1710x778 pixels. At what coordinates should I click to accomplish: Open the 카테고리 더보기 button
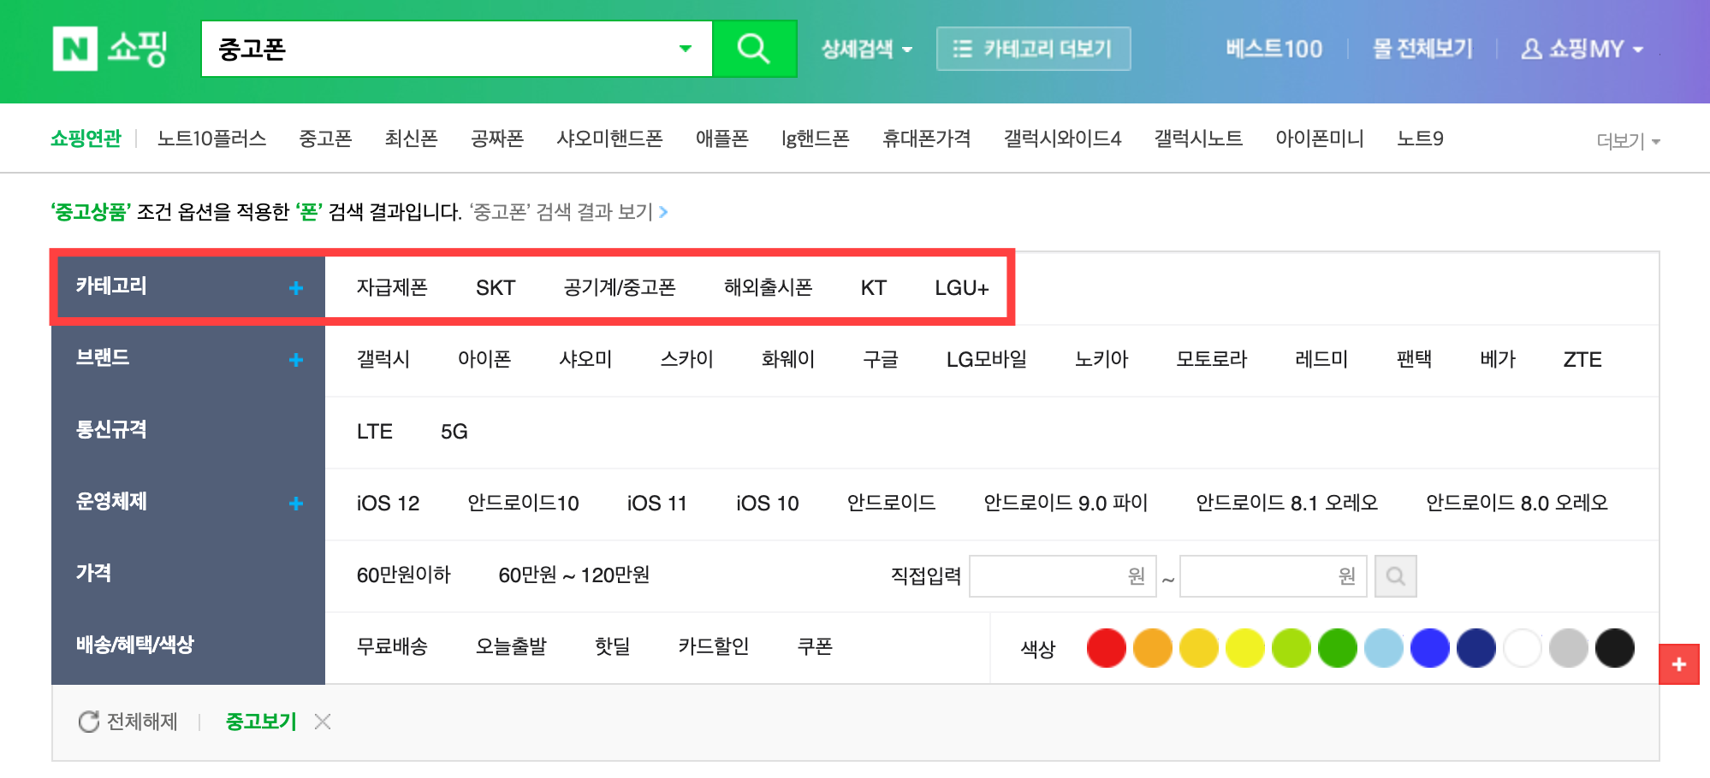pos(1033,49)
